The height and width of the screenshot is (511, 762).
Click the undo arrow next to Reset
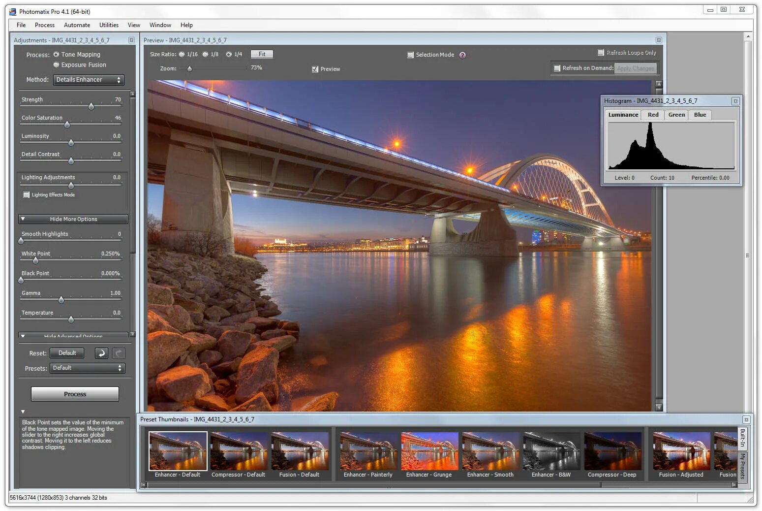101,353
